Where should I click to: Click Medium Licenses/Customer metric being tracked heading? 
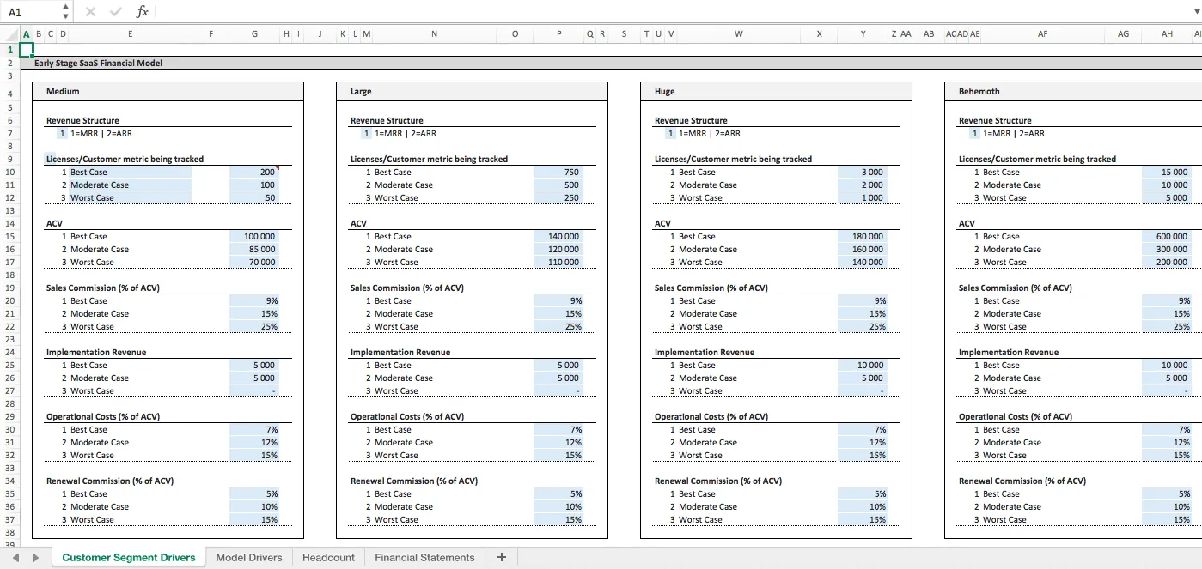point(125,159)
